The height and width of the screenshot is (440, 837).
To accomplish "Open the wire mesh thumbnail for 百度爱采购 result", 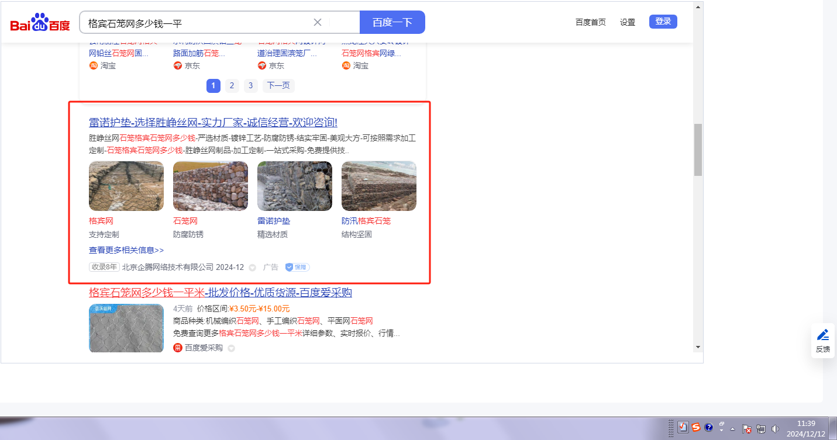I will point(126,328).
